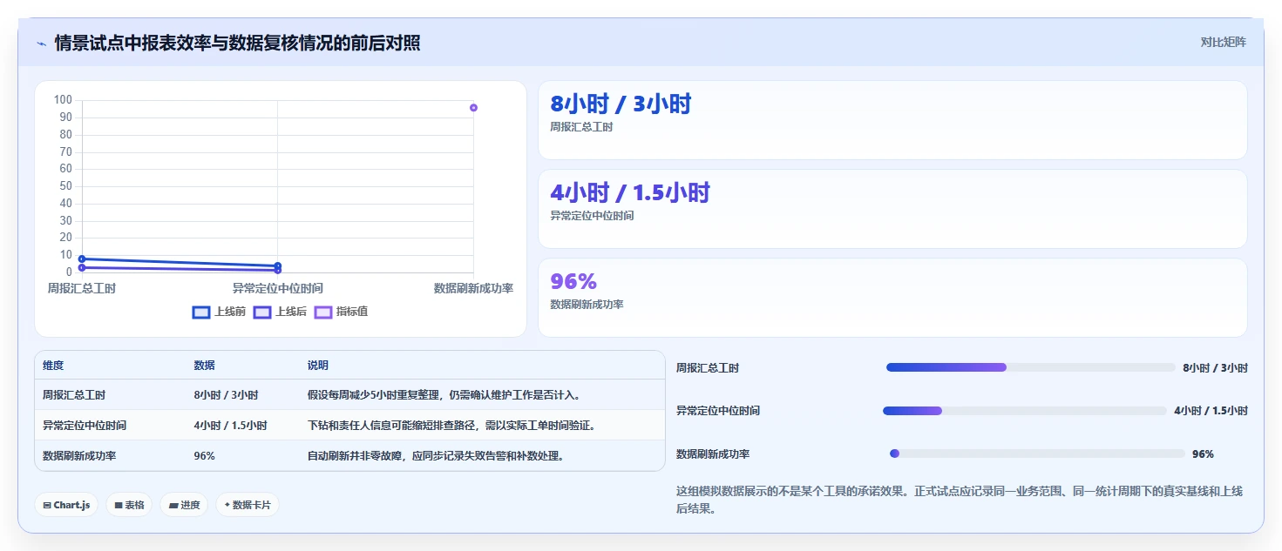Click the purple 指标值 data point at 96

tap(473, 108)
